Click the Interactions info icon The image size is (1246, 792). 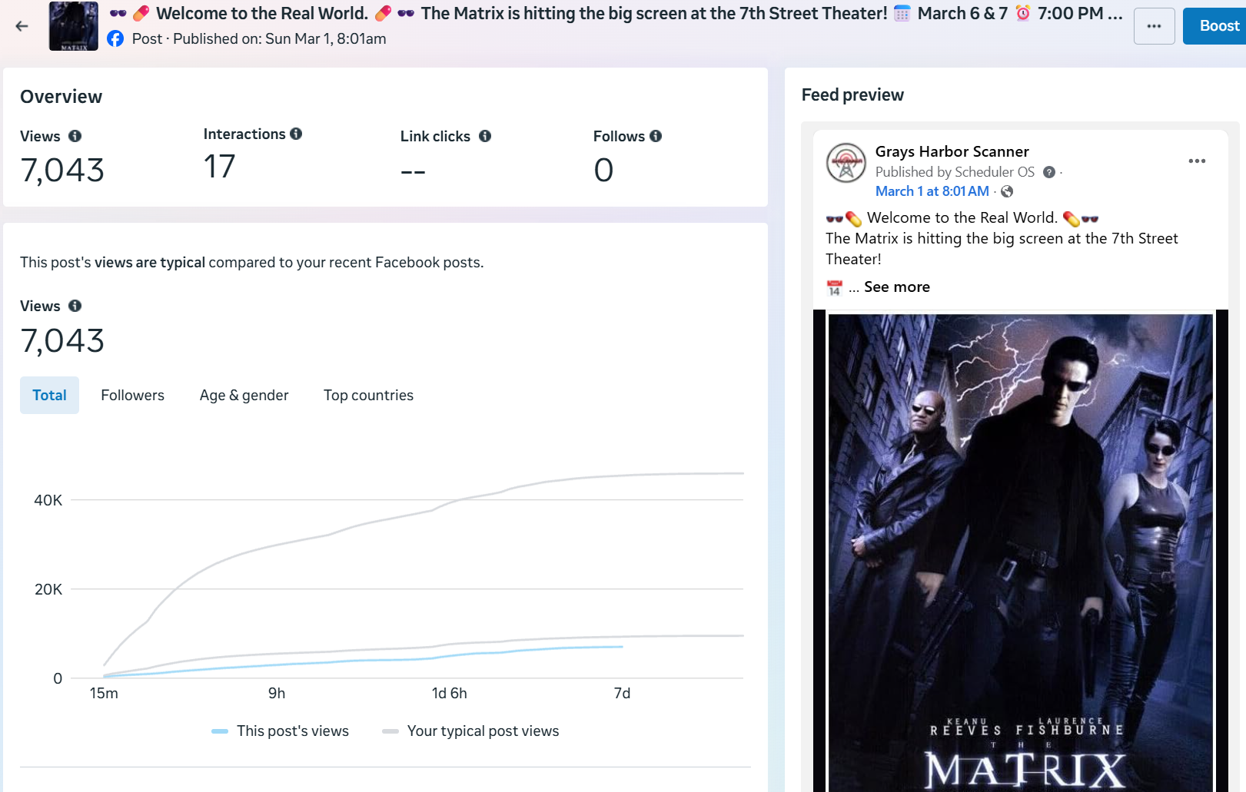tap(296, 134)
